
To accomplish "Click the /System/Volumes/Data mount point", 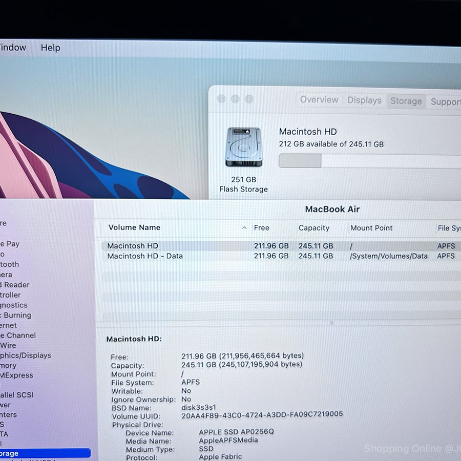I will (x=388, y=256).
